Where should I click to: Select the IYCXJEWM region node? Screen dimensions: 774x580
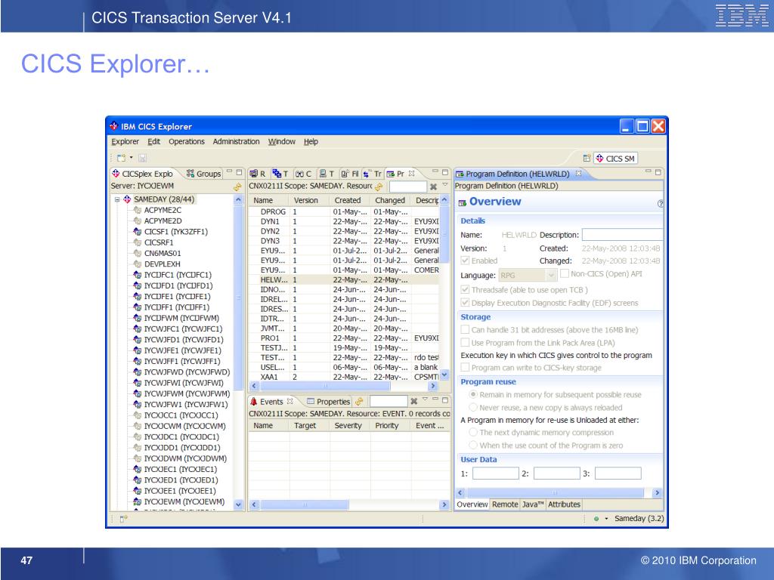(x=184, y=502)
